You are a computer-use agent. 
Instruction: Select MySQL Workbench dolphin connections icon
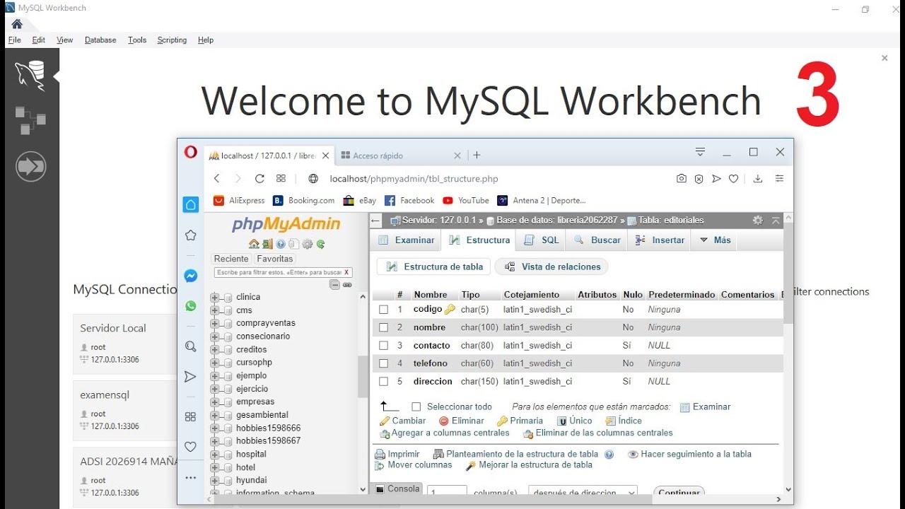pos(30,76)
